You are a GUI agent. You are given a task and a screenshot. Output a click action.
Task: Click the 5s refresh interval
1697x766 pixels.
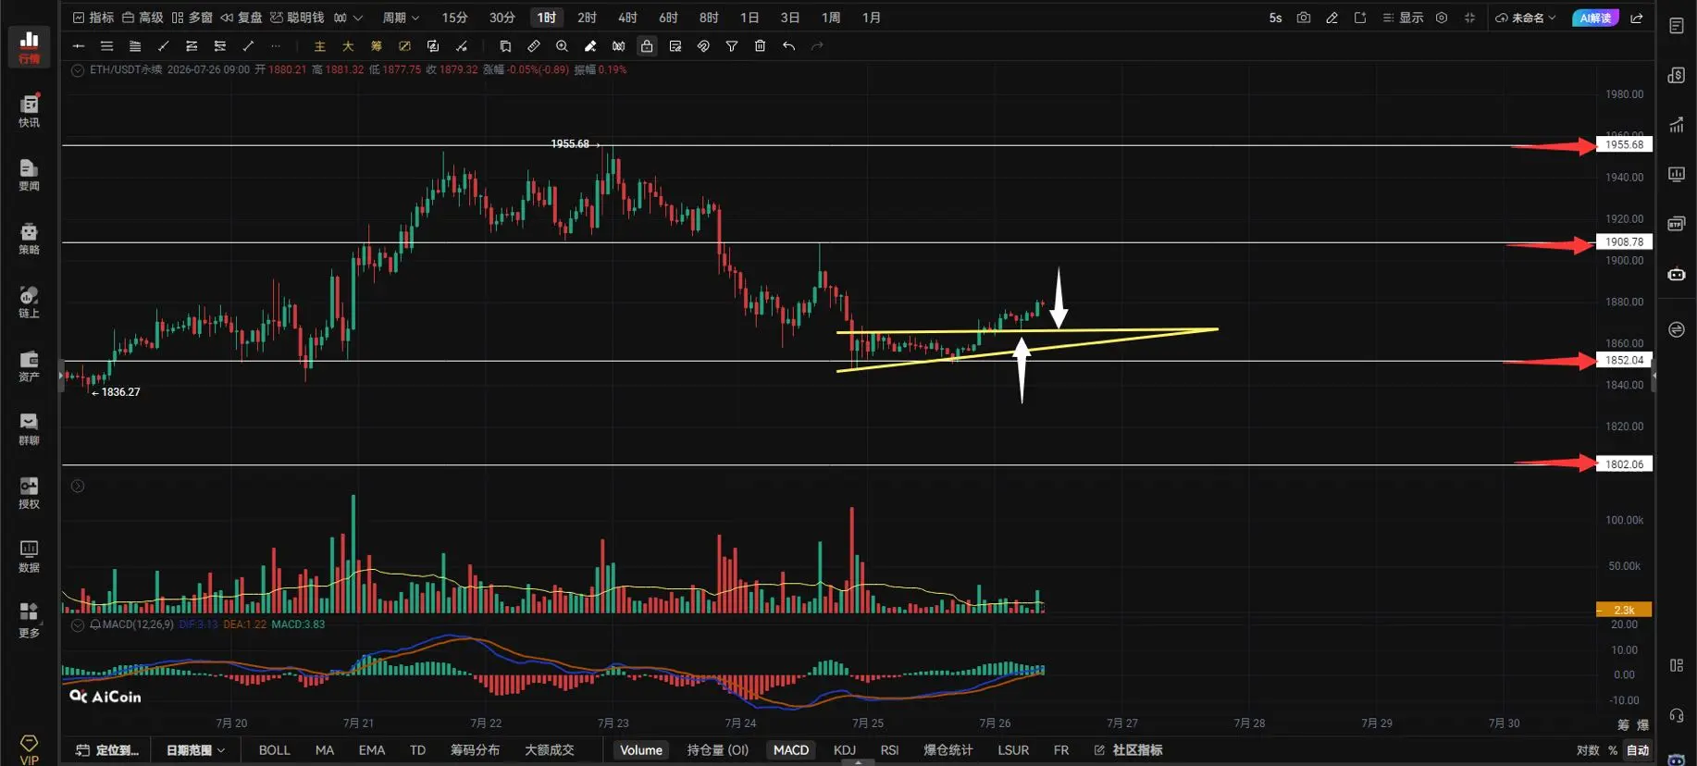pos(1275,18)
